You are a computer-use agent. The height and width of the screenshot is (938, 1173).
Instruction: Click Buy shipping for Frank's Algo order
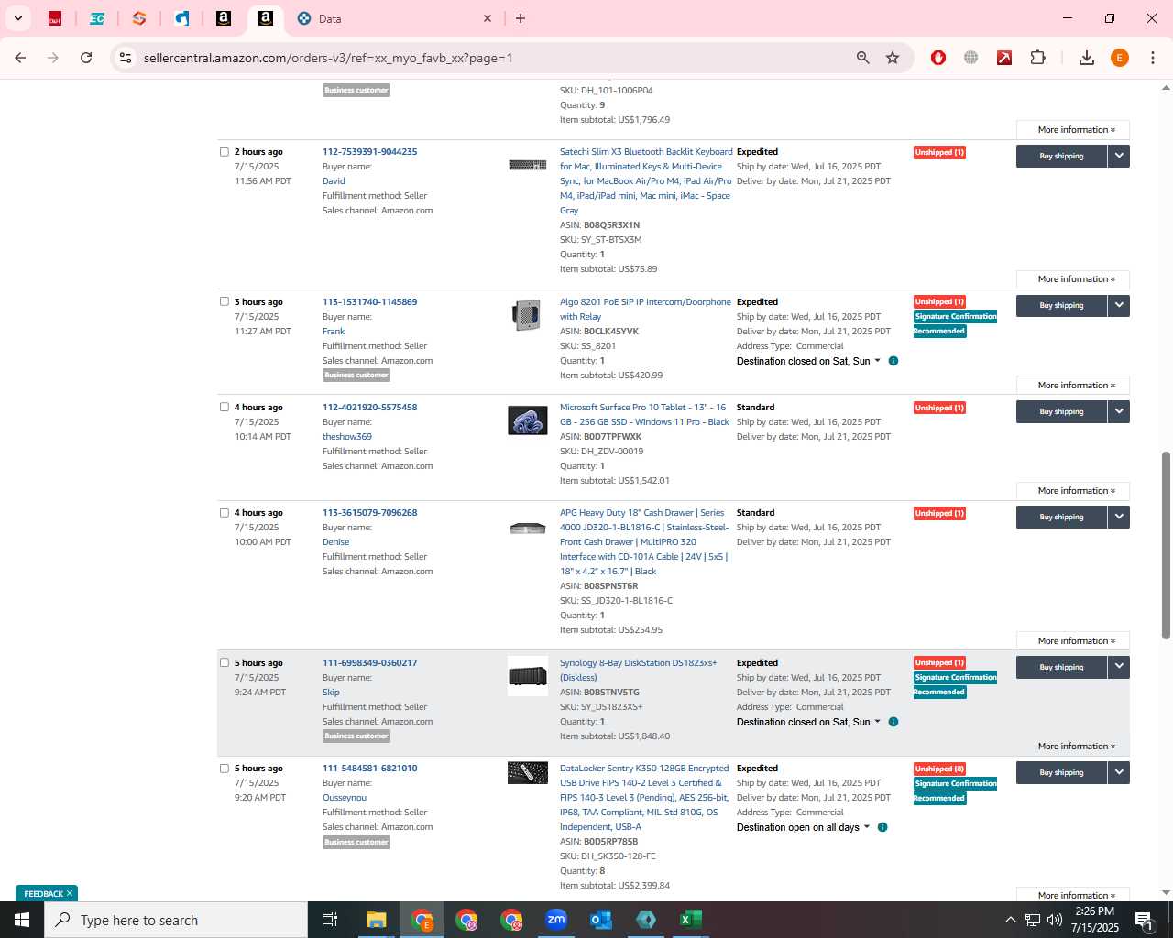click(1061, 305)
